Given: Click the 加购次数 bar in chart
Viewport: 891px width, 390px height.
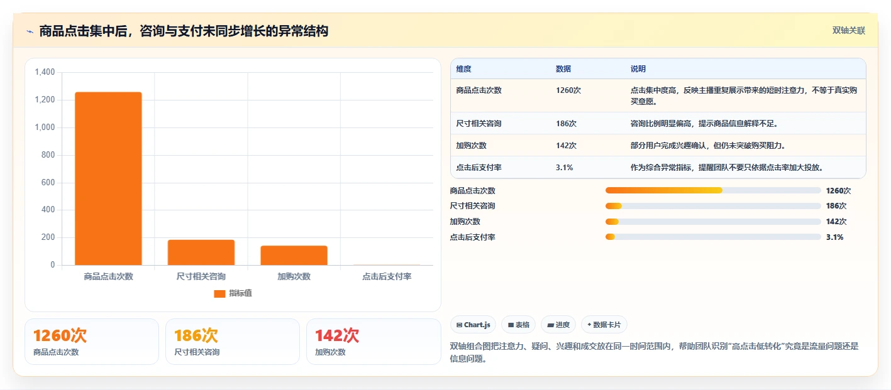Looking at the screenshot, I should click(294, 256).
